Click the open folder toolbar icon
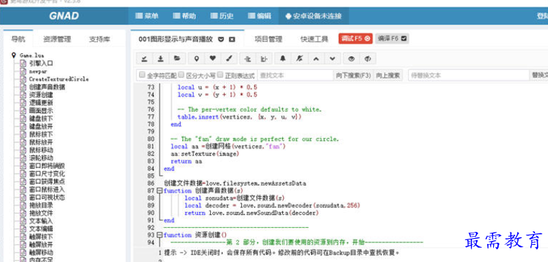Screen dimensions: 548x262 pos(177,59)
